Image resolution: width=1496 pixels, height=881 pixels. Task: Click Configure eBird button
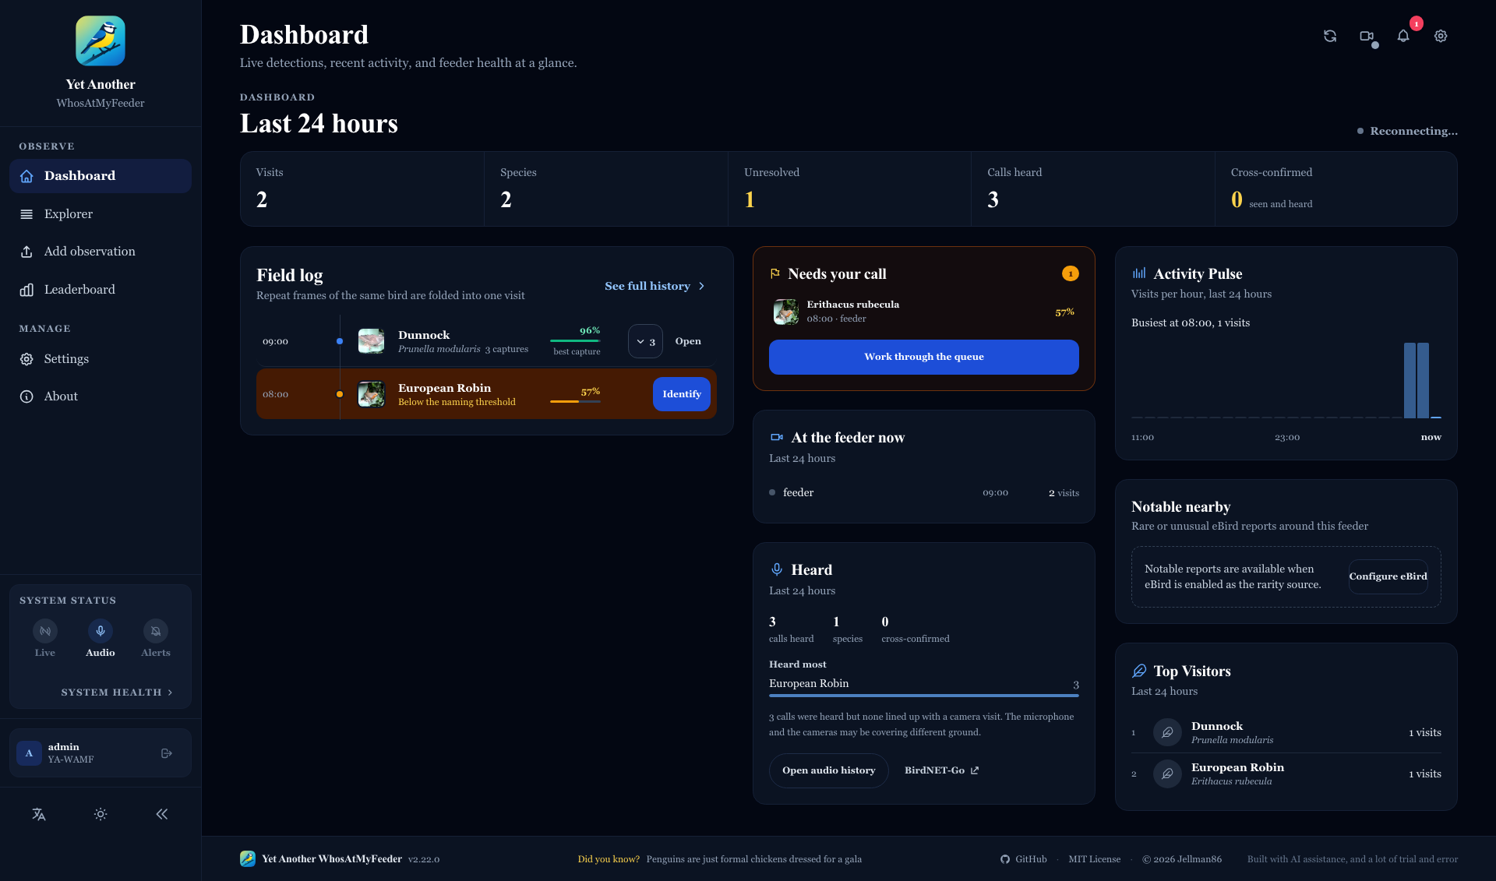[x=1388, y=576]
